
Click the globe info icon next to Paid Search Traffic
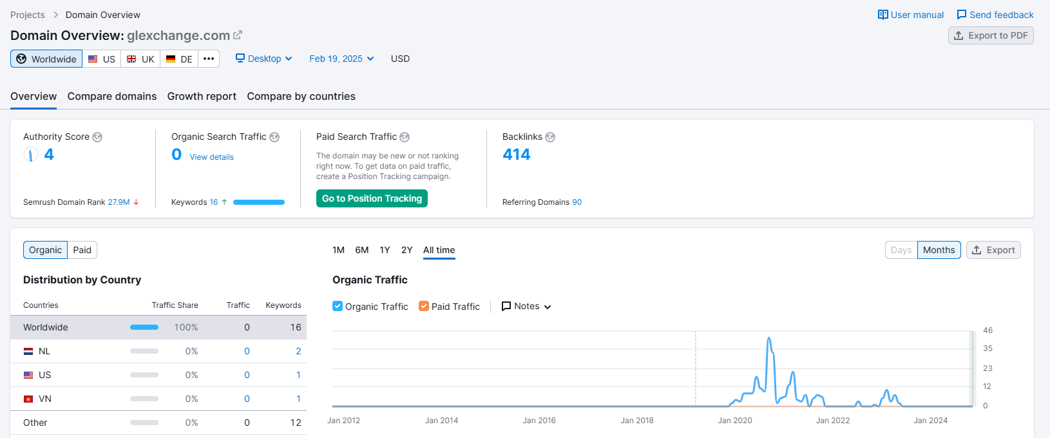405,137
